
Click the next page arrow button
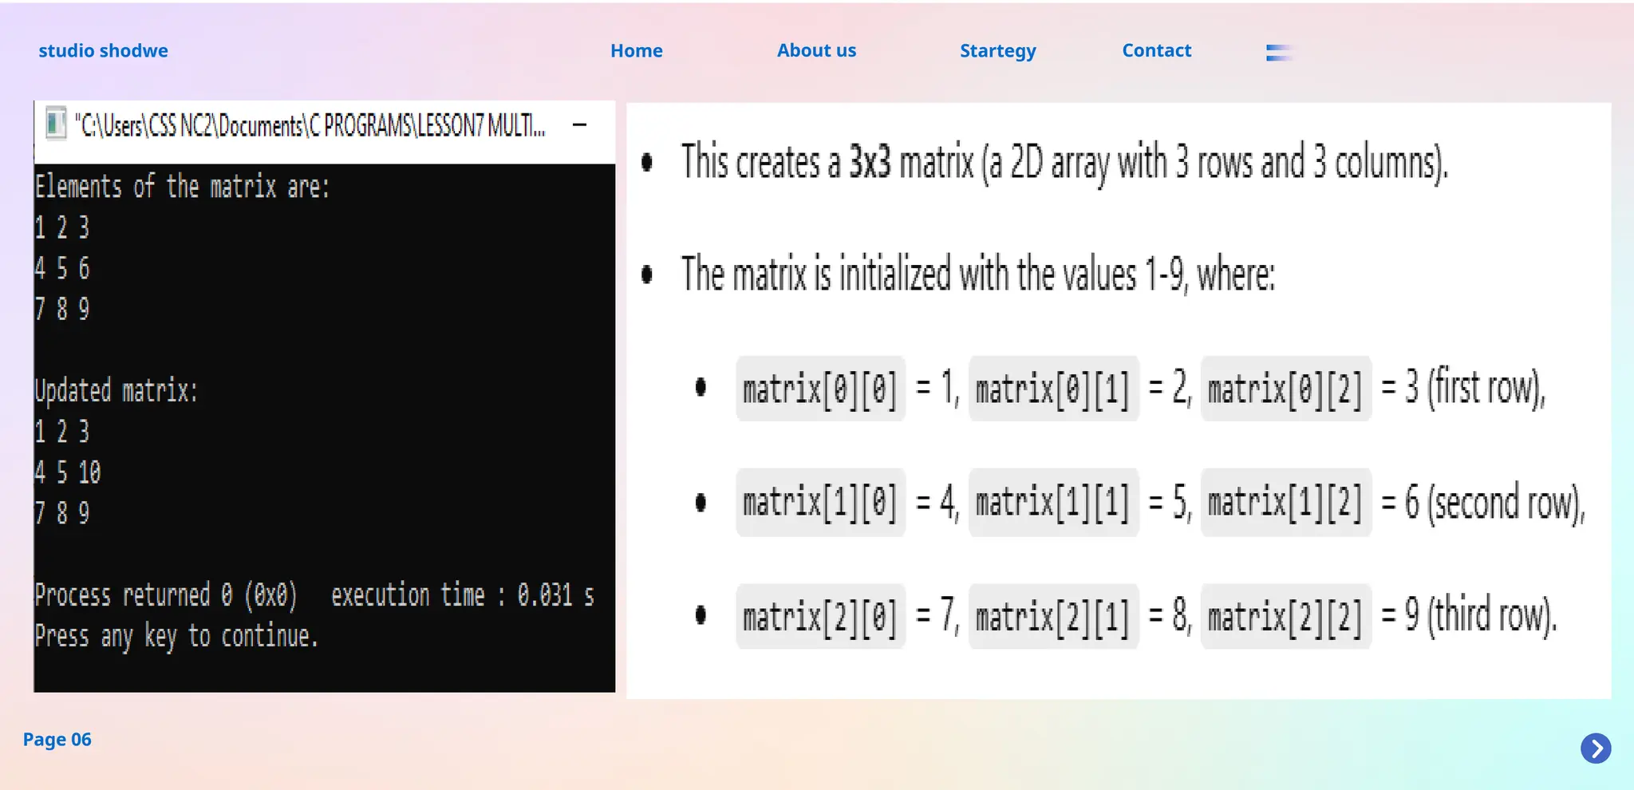pos(1596,749)
